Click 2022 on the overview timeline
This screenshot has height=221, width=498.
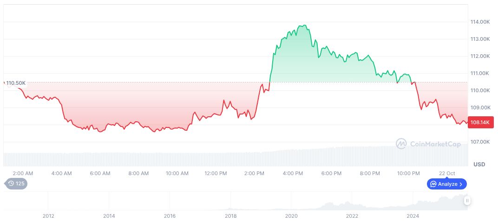pos(352,216)
